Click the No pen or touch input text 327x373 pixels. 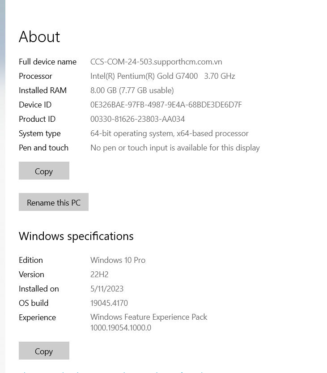pos(175,148)
